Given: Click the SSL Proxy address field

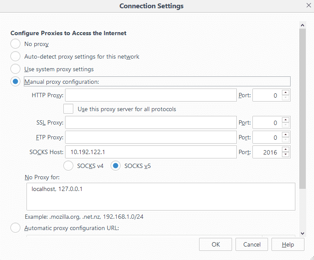Looking at the screenshot, I should [150, 123].
